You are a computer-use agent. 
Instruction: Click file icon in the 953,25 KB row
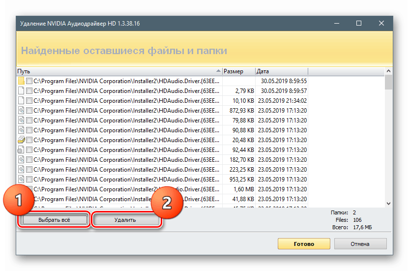21,180
